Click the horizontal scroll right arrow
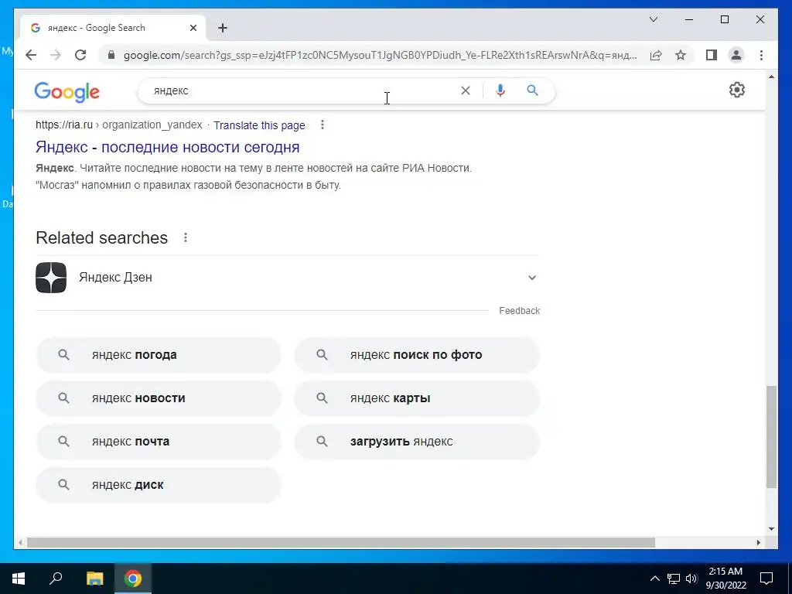 click(x=759, y=543)
